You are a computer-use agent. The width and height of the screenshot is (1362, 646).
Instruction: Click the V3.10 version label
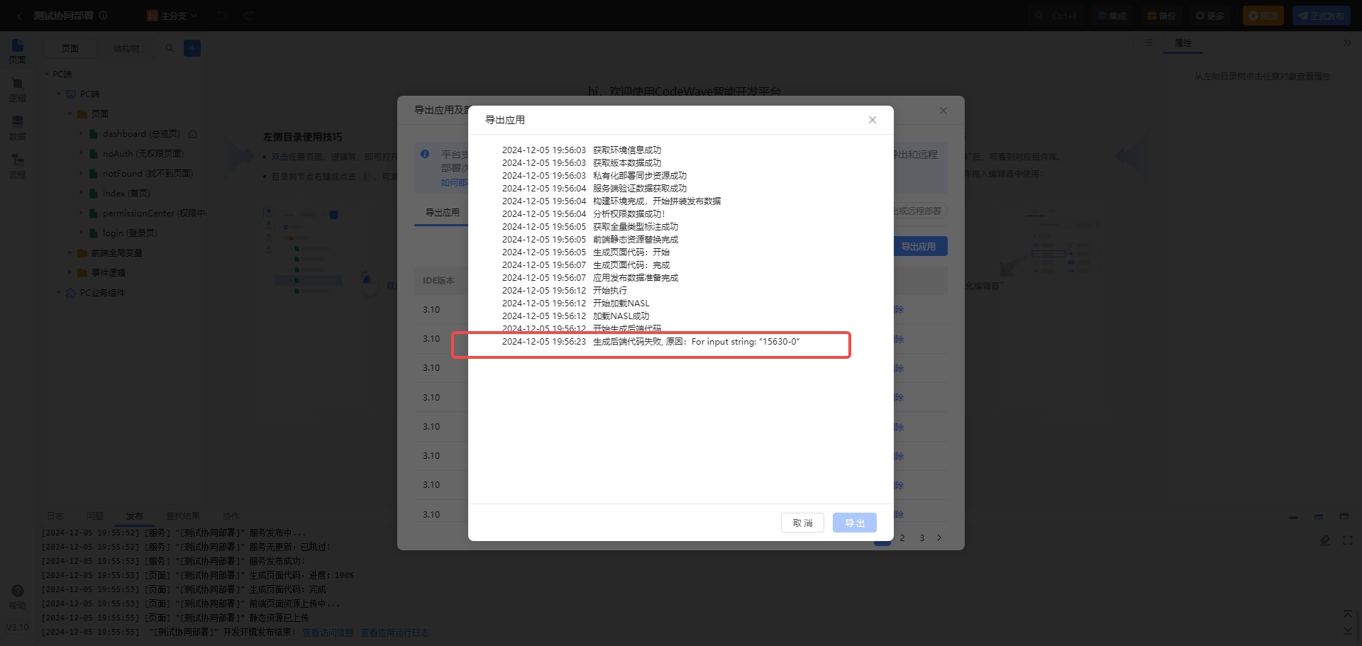18,628
